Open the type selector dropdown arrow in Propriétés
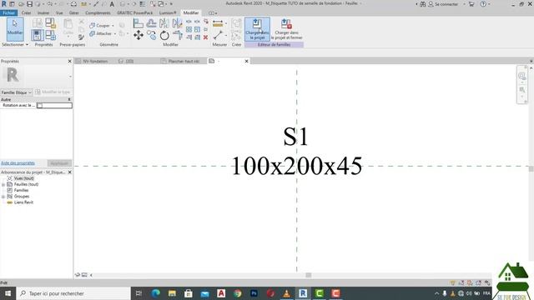The image size is (534, 300). click(x=70, y=76)
